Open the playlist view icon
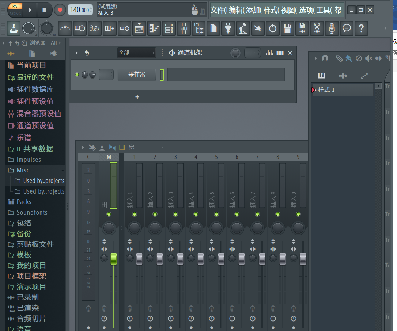This screenshot has width=397, height=331. pyautogui.click(x=139, y=28)
